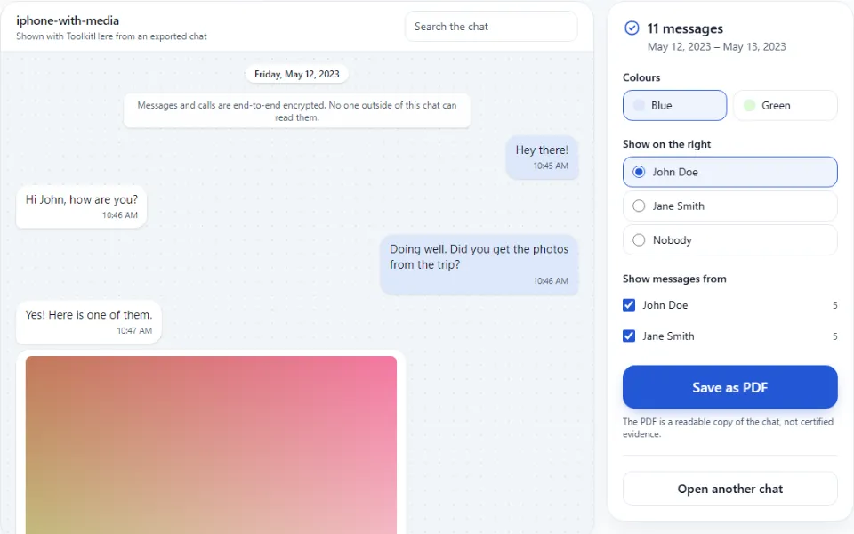
Task: Click the blue colour dot swatch
Action: click(x=639, y=105)
